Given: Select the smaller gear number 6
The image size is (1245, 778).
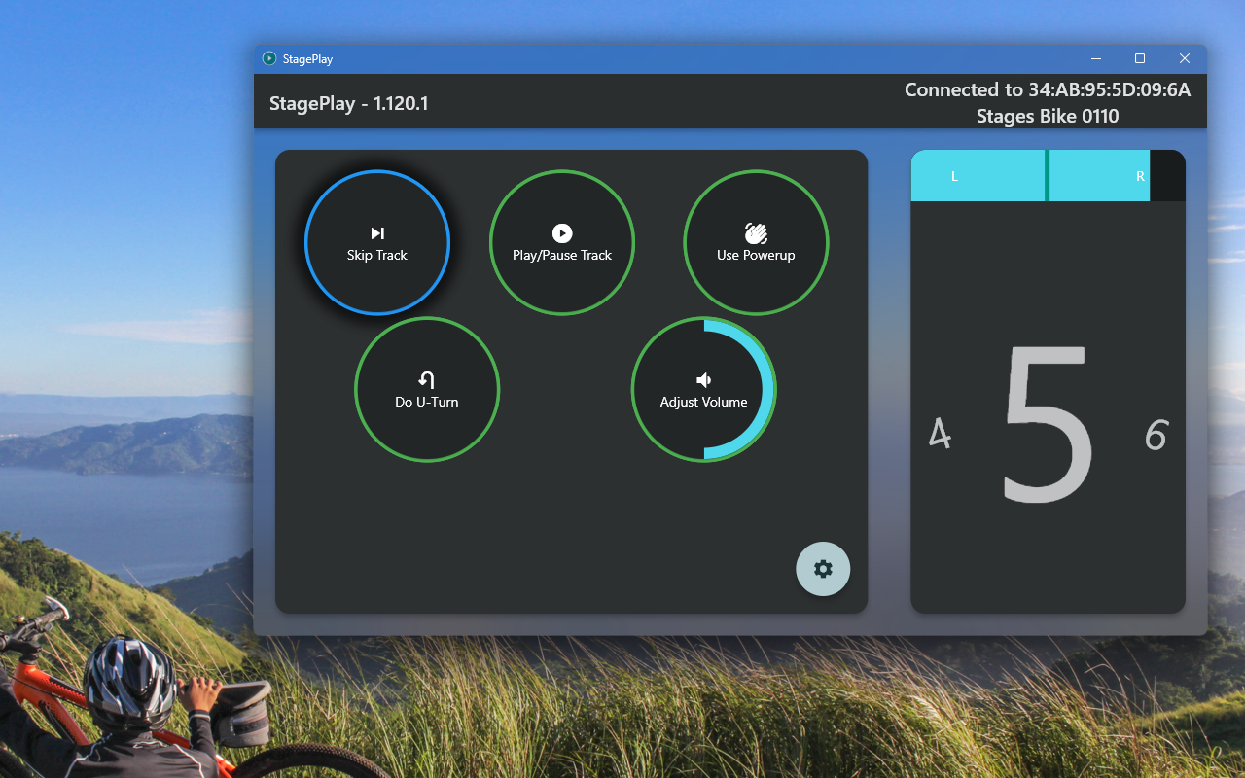Looking at the screenshot, I should [1156, 435].
